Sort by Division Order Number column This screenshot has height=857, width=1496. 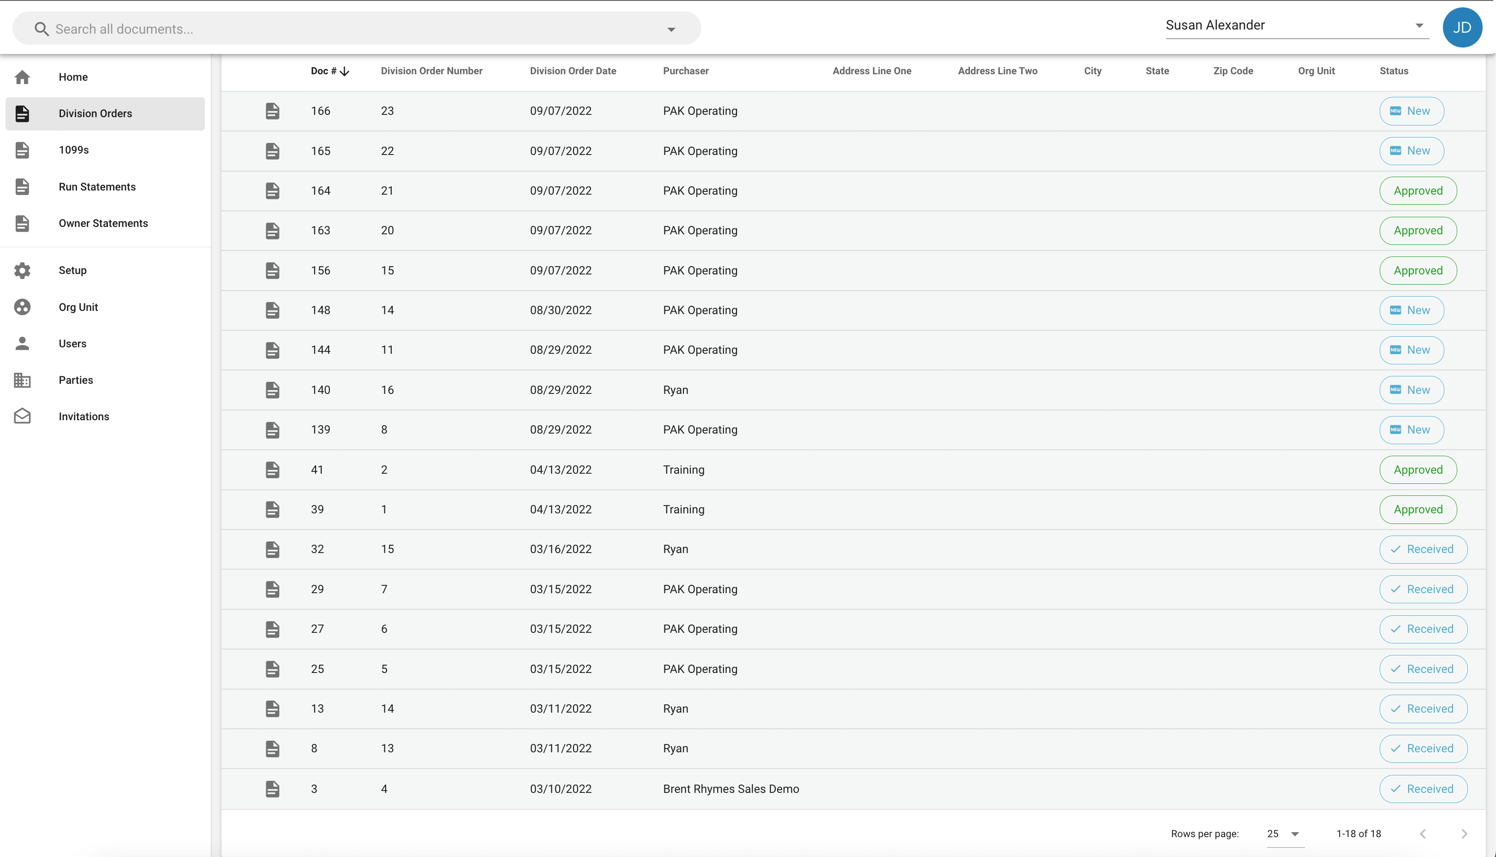[x=431, y=71]
